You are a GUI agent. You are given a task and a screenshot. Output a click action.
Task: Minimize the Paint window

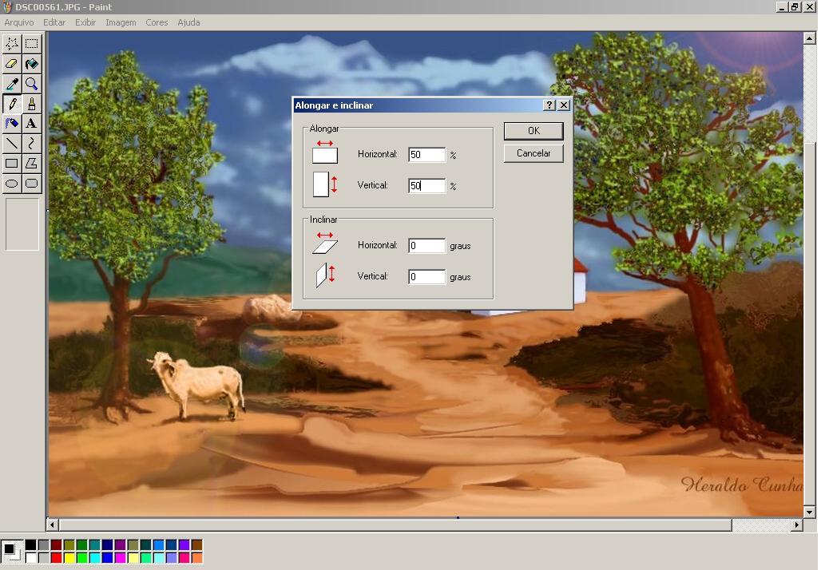(x=782, y=7)
